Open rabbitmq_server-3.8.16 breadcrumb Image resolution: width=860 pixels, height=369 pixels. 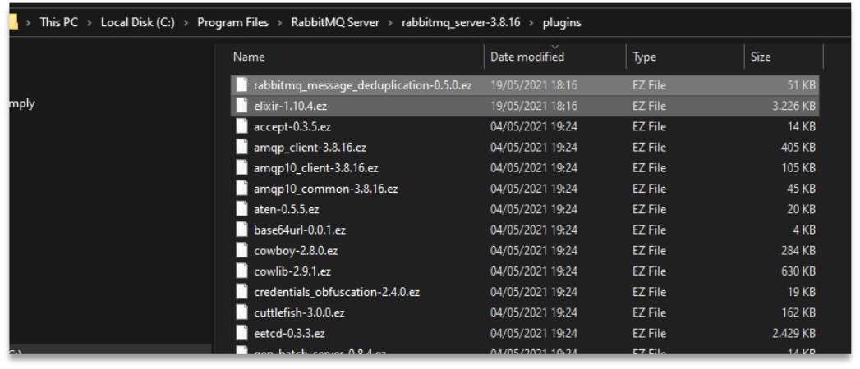pyautogui.click(x=461, y=23)
